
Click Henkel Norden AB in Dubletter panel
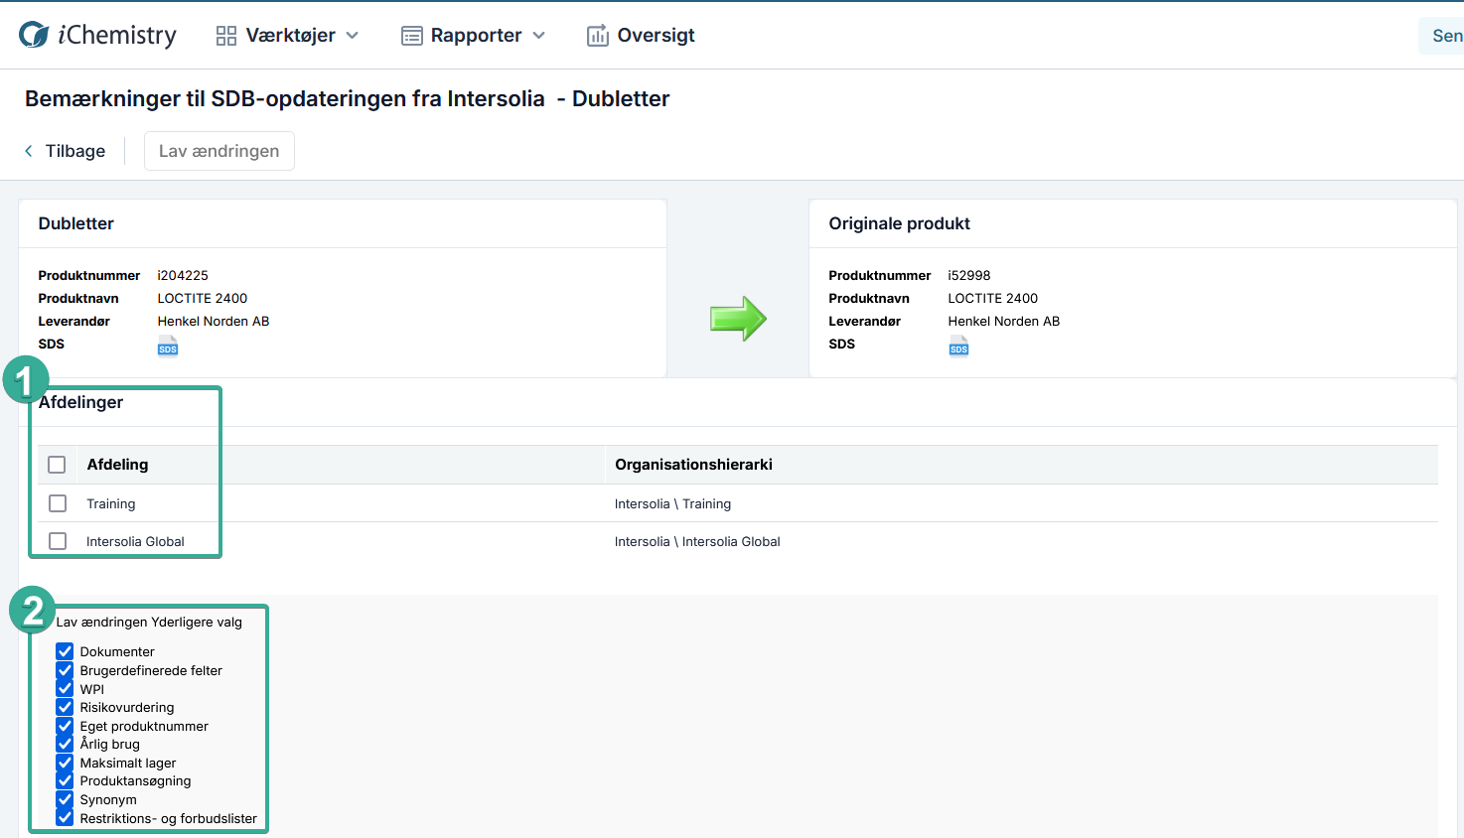[214, 322]
